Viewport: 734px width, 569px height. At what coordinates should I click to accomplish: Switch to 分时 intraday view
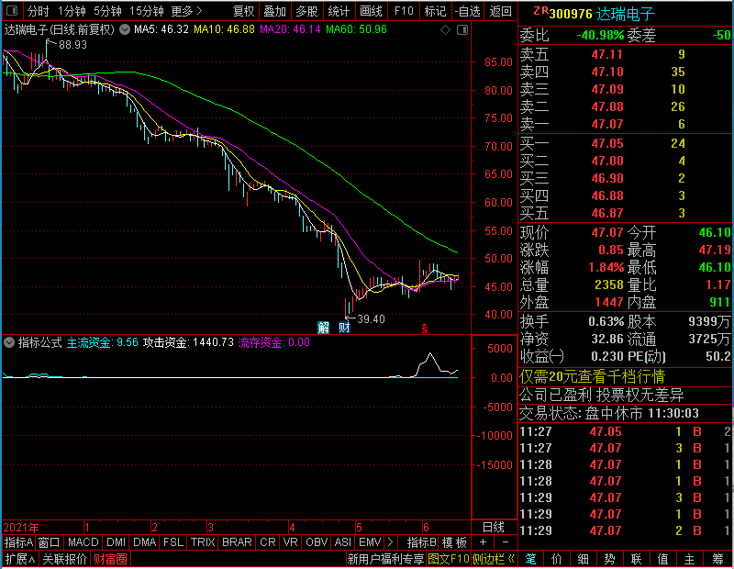38,11
